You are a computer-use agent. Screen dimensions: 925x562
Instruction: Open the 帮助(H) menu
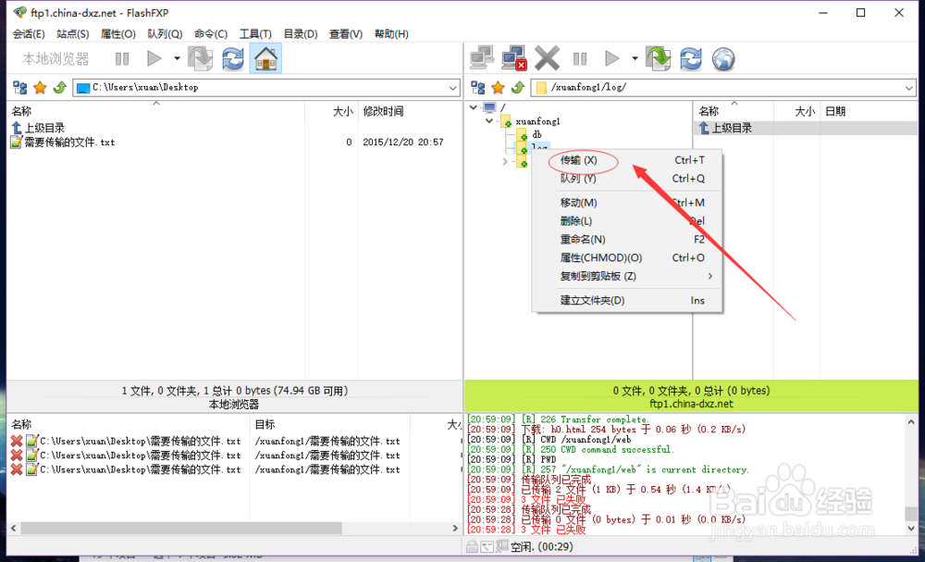(x=391, y=33)
